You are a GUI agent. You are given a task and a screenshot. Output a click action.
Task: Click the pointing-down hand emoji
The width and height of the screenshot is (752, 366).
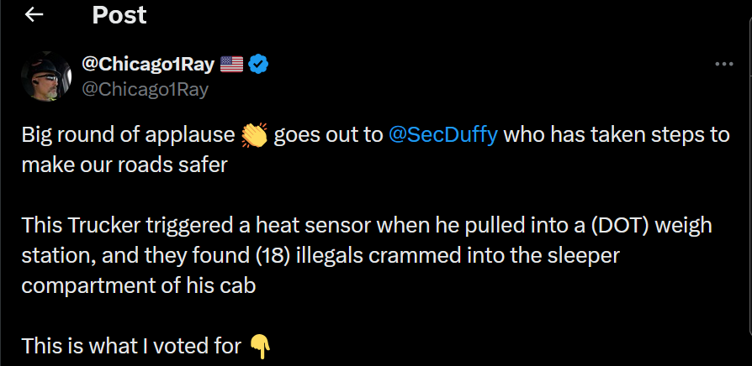(x=261, y=345)
